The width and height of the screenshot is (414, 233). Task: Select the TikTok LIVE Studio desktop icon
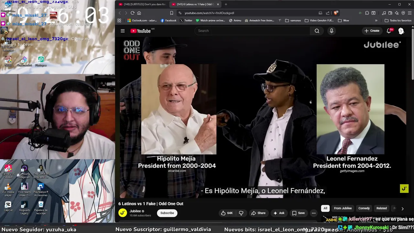(x=8, y=172)
